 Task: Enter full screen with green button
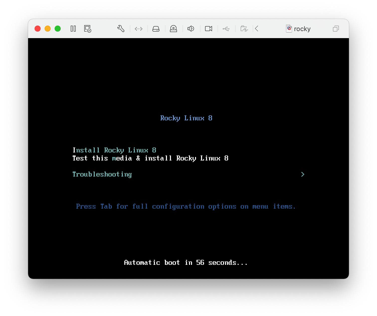tap(58, 29)
